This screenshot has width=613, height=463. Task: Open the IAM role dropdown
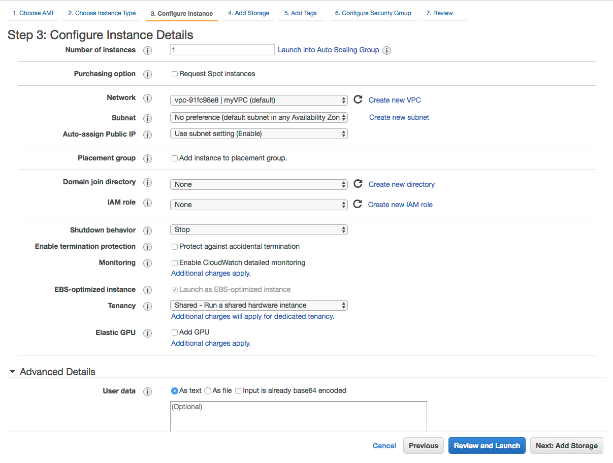pos(259,205)
